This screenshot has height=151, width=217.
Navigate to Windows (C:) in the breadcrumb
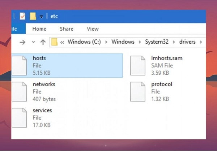click(x=84, y=42)
